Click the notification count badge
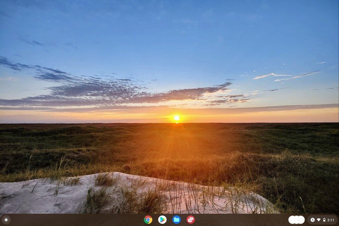339x226 pixels. click(312, 220)
